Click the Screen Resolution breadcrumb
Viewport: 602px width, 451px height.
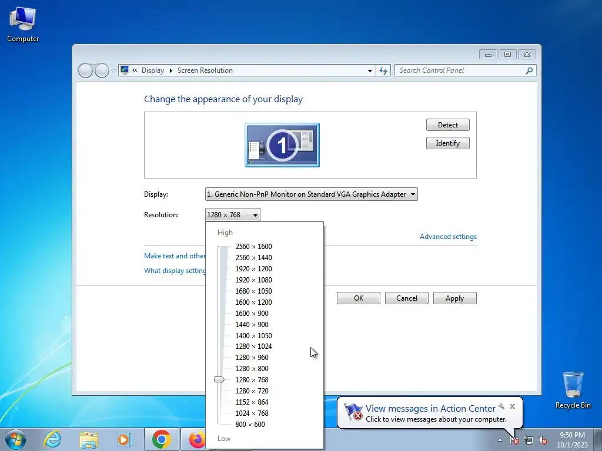click(205, 70)
